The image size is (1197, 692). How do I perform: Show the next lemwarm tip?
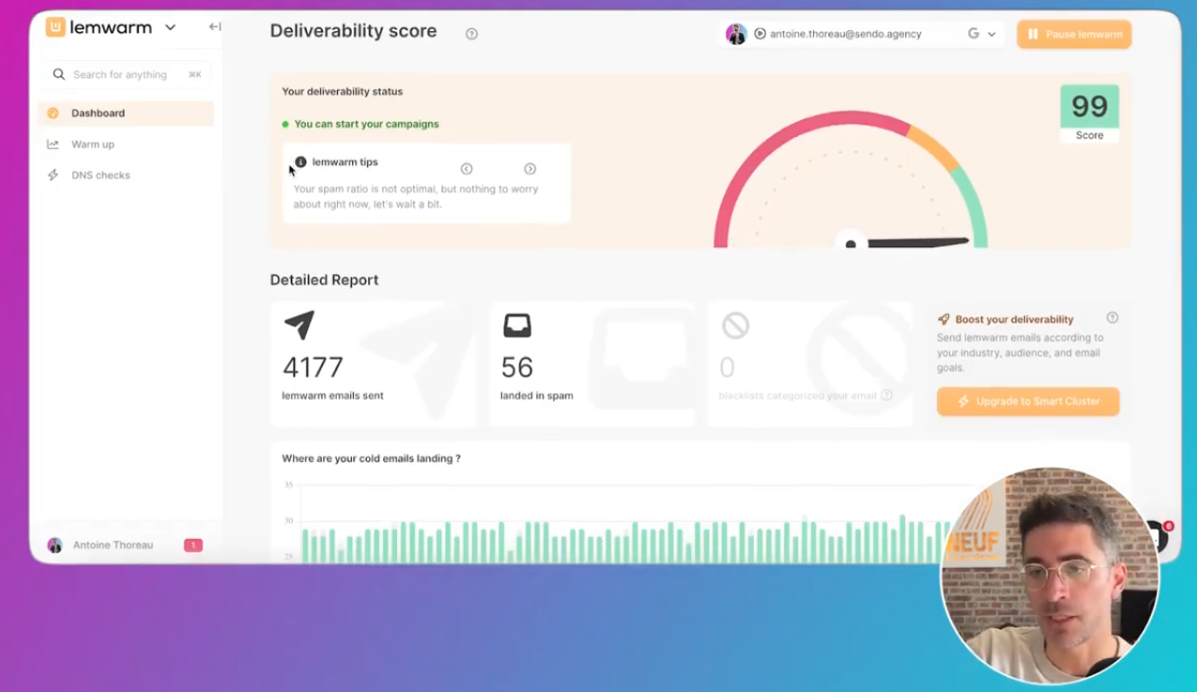(529, 169)
